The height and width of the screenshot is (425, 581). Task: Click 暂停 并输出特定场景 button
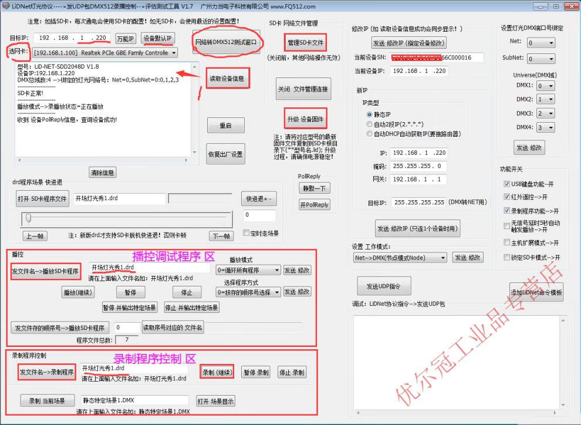click(129, 308)
